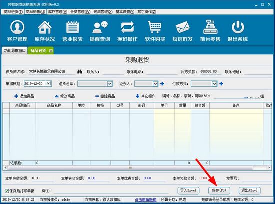
Task: Expand the 经办人 dropdown
Action: (x=155, y=84)
